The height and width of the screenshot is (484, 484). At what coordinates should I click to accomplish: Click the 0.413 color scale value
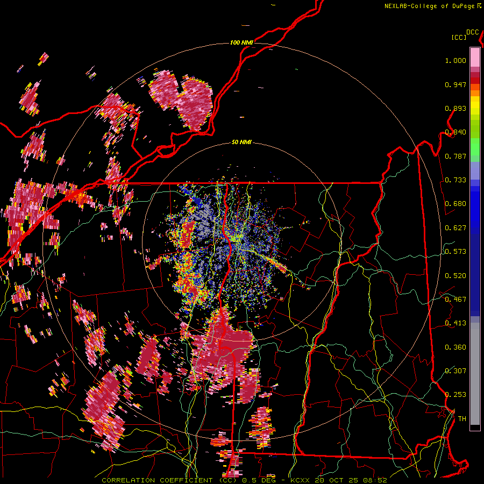(455, 323)
